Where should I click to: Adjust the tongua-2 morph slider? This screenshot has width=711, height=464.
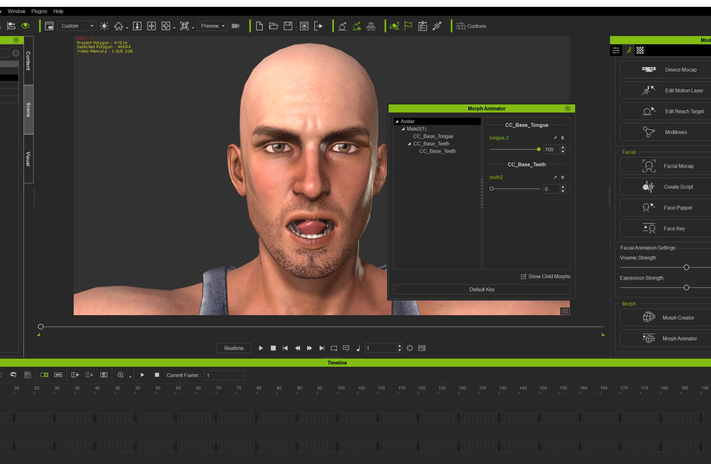coord(539,150)
